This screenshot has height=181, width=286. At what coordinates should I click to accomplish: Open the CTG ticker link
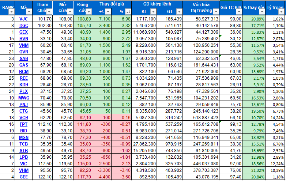tap(23, 111)
